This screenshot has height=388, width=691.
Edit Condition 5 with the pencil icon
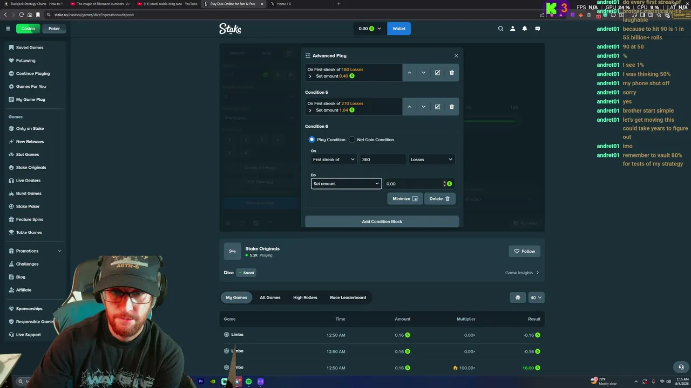437,107
